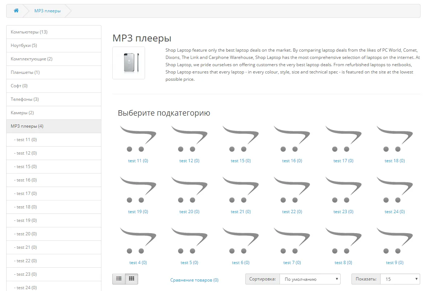Select sidebar subcategory test 23 (0)

[x=54, y=274]
